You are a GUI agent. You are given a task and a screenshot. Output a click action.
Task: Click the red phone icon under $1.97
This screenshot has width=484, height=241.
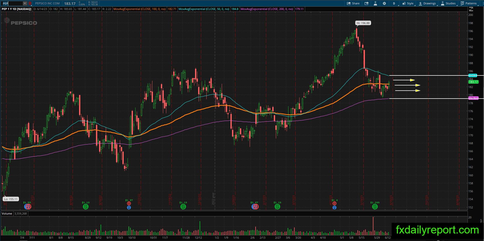pyautogui.click(x=129, y=203)
